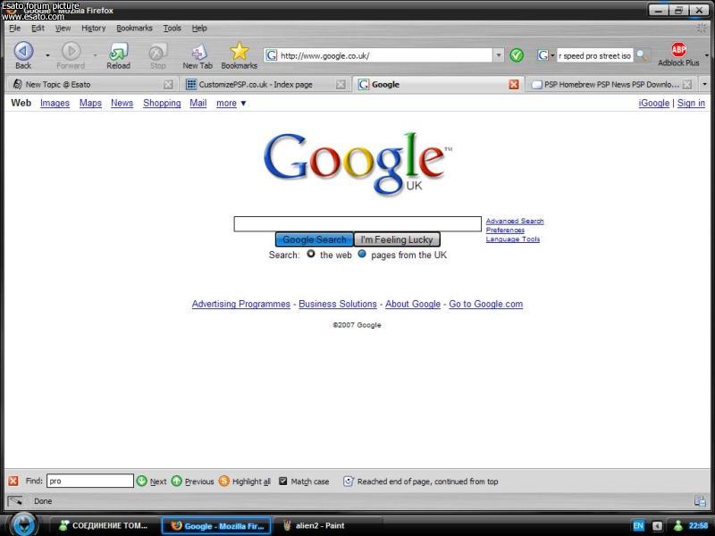The width and height of the screenshot is (715, 536).
Task: Open the News link
Action: (122, 103)
